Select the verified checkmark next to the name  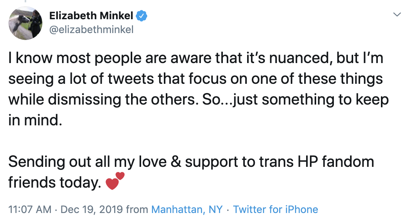142,16
